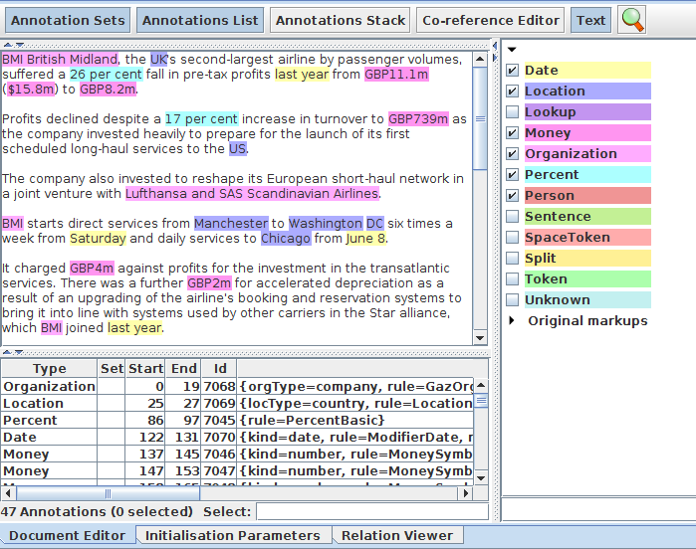Click the table horizontal scrollbar thumb

[x=108, y=493]
